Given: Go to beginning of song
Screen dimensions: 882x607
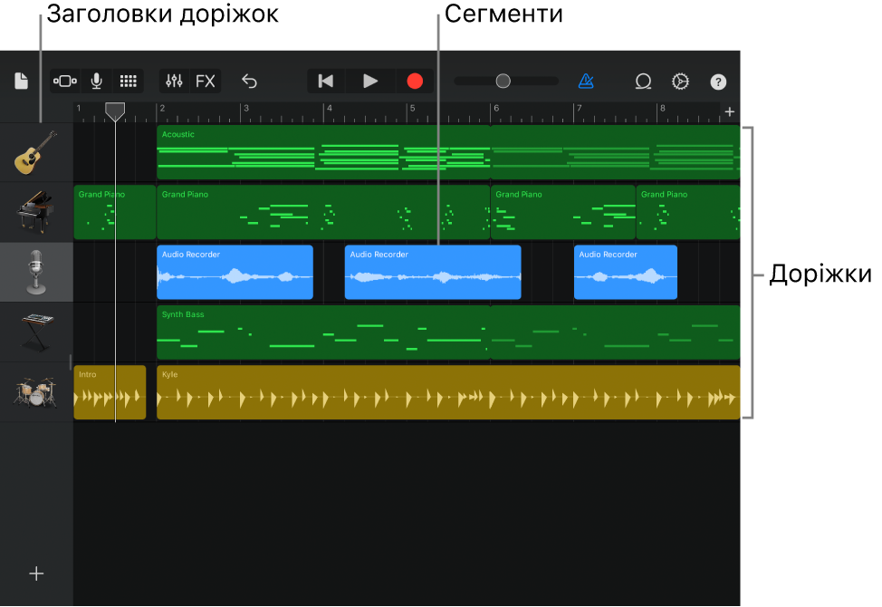Looking at the screenshot, I should click(x=326, y=81).
